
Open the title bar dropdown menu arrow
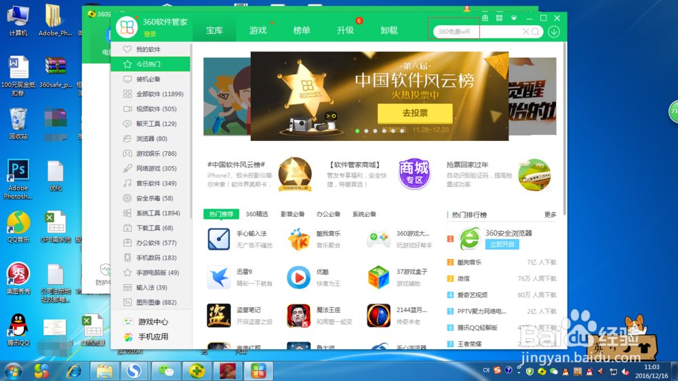pyautogui.click(x=514, y=18)
